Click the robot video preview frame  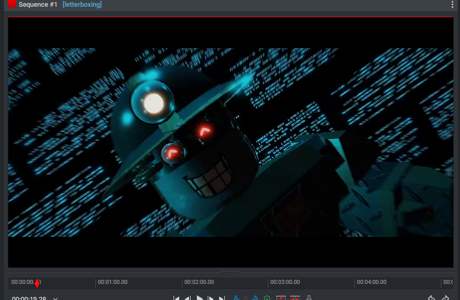231,142
